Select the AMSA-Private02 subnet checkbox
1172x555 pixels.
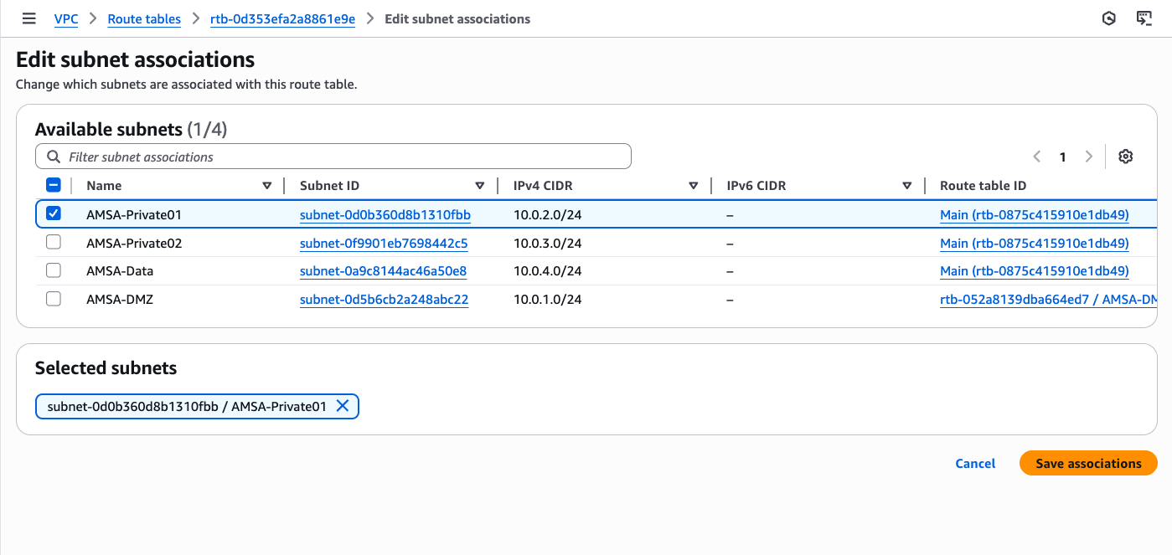click(54, 243)
